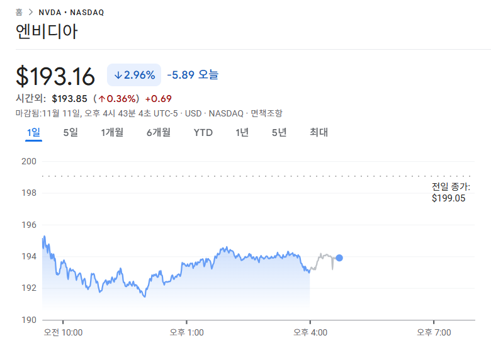
Task: Switch to the 5일 chart range
Action: (71, 133)
